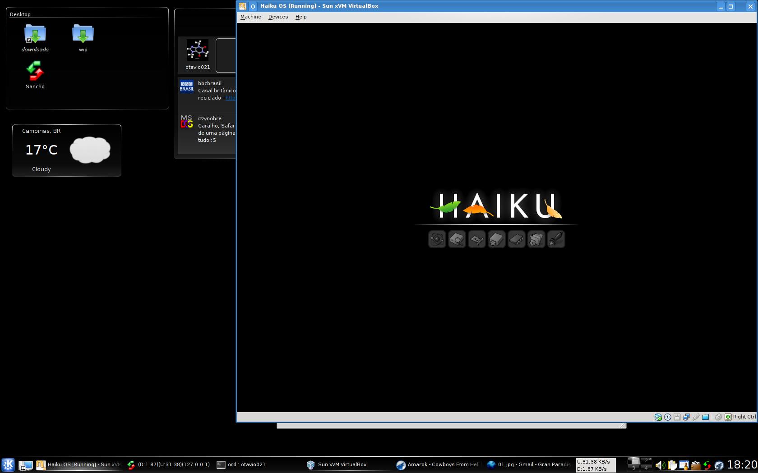758x473 pixels.
Task: Open the KDE wallet tray icon
Action: tap(695, 465)
